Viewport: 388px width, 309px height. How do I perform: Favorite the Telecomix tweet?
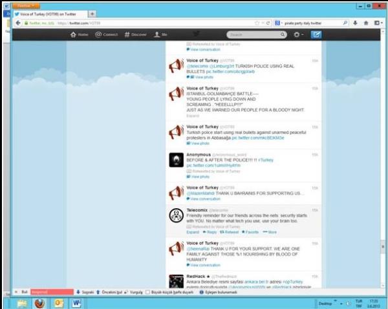(x=250, y=232)
